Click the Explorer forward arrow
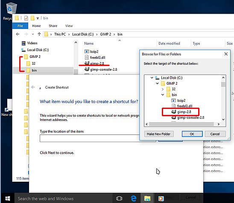234x203 pixels. click(26, 34)
